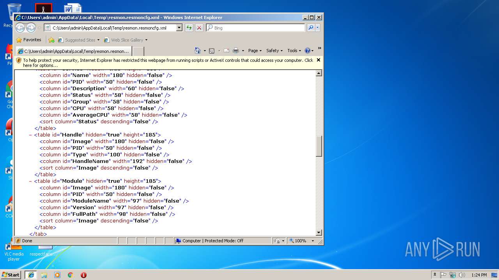The image size is (499, 280).
Task: Open the Word document desktop icon
Action: point(73,9)
